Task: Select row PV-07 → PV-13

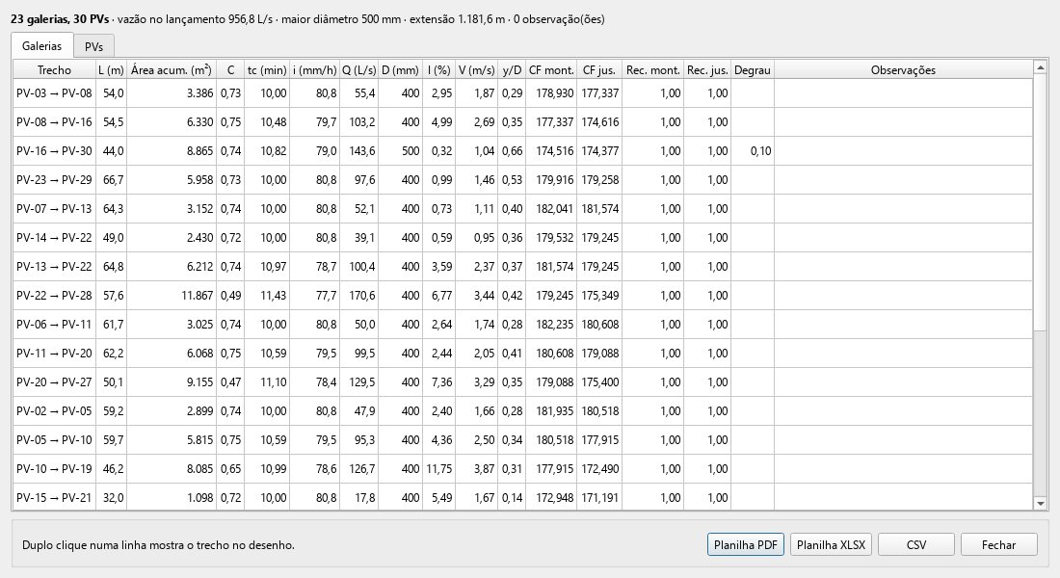Action: tap(522, 209)
